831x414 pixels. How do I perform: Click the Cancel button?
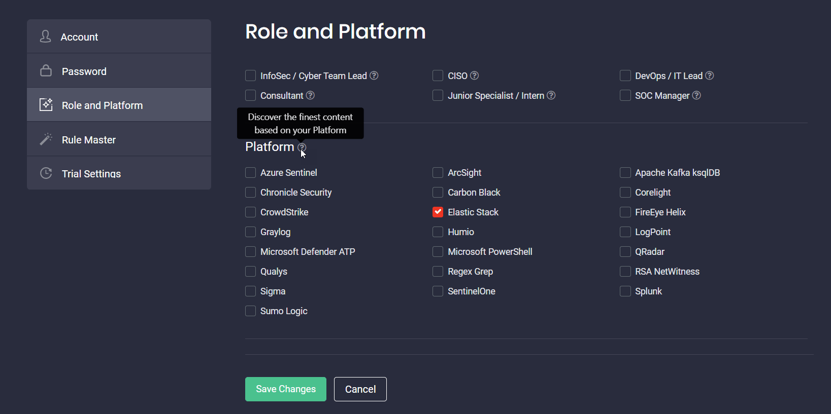360,389
